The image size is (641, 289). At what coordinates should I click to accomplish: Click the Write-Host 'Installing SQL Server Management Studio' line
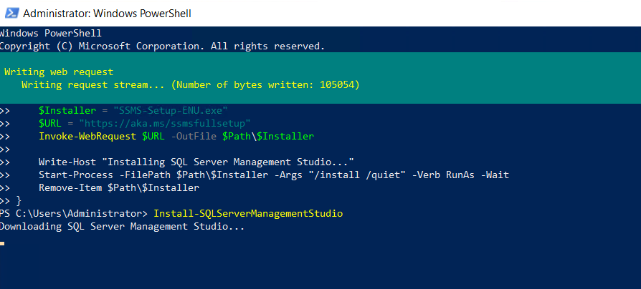click(x=196, y=162)
